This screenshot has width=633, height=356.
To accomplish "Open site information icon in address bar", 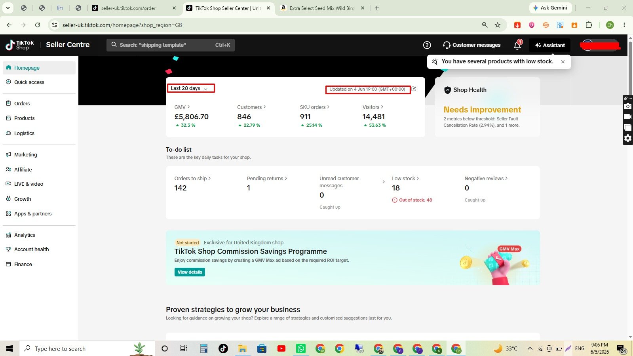I will tap(55, 25).
